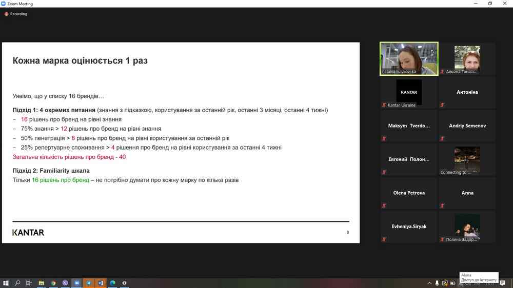The width and height of the screenshot is (513, 288).
Task: Click the microphone icon in system tray
Action: tap(437, 283)
